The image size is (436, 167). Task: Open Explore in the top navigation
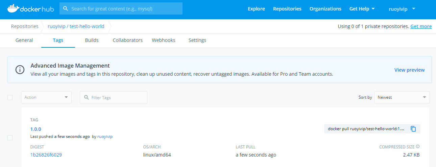point(256,9)
